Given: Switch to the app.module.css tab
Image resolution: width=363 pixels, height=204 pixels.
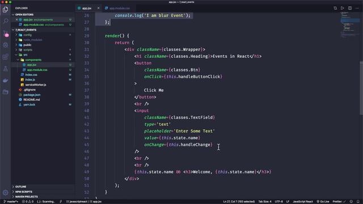Looking at the screenshot, I should coord(120,8).
